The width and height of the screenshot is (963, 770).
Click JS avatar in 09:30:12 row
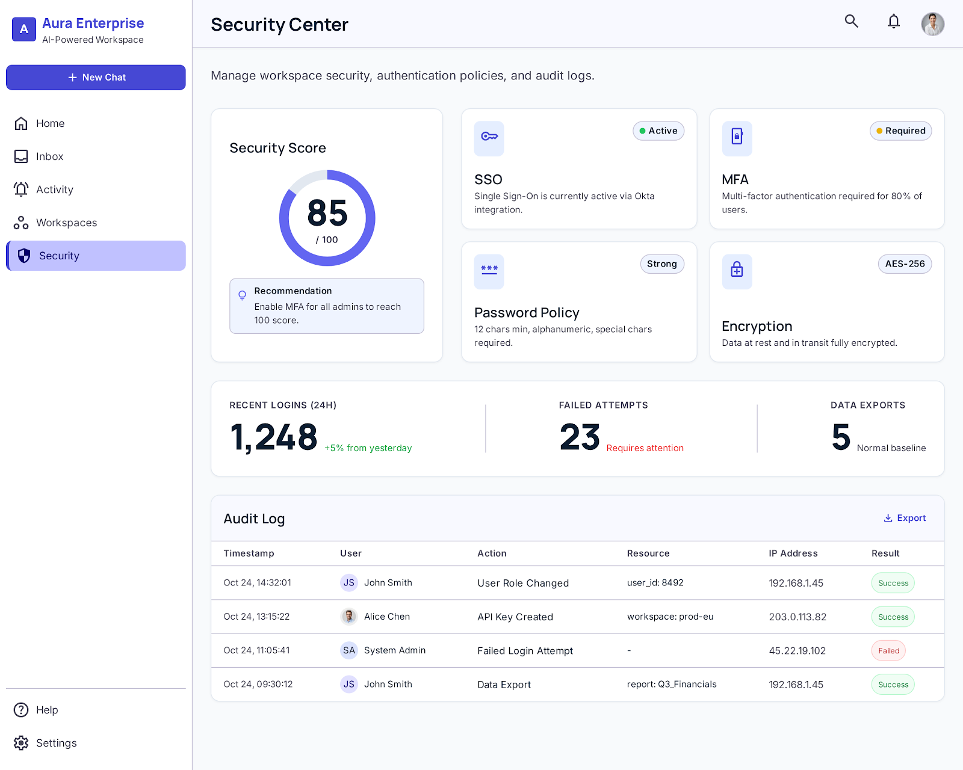point(349,684)
